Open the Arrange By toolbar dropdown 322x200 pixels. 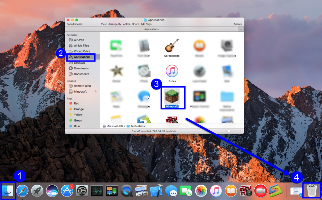tap(115, 24)
